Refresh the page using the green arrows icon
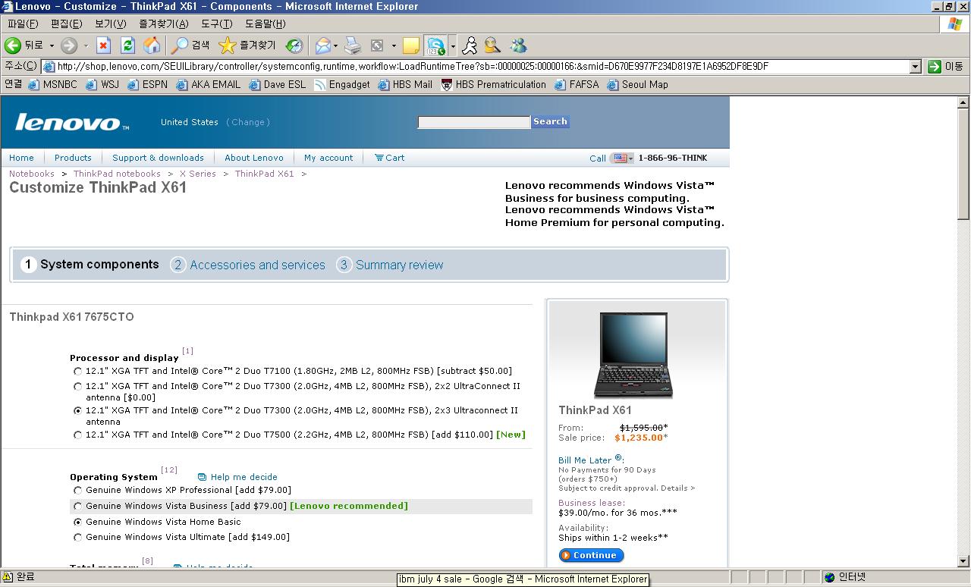The image size is (971, 587). pyautogui.click(x=127, y=46)
